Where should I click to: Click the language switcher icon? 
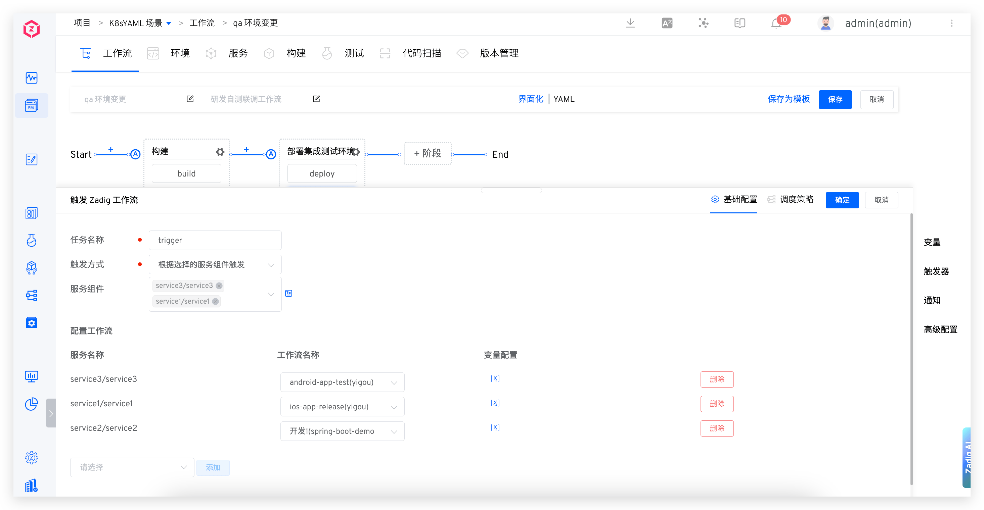667,23
